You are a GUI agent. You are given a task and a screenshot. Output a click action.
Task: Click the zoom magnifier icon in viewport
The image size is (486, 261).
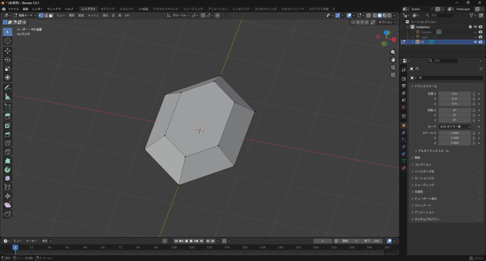393,52
